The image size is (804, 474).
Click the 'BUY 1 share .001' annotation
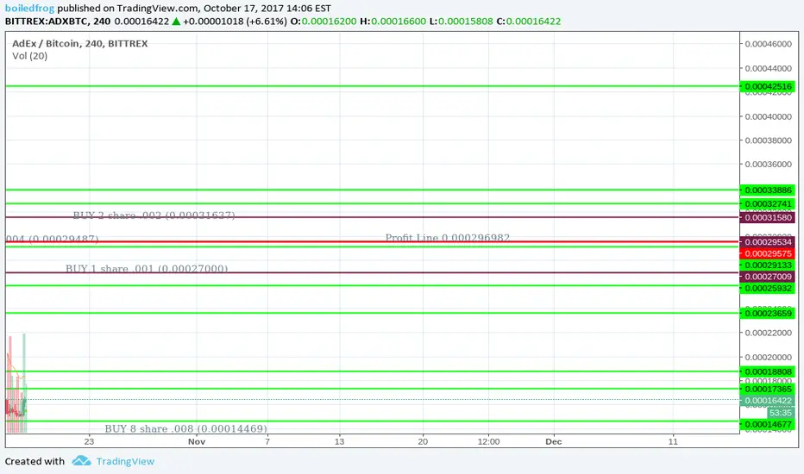[x=147, y=269]
